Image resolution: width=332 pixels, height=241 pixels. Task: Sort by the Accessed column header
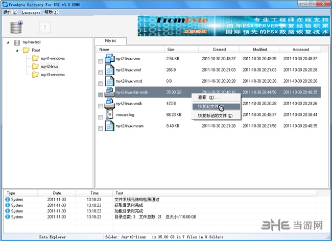[x=301, y=50]
